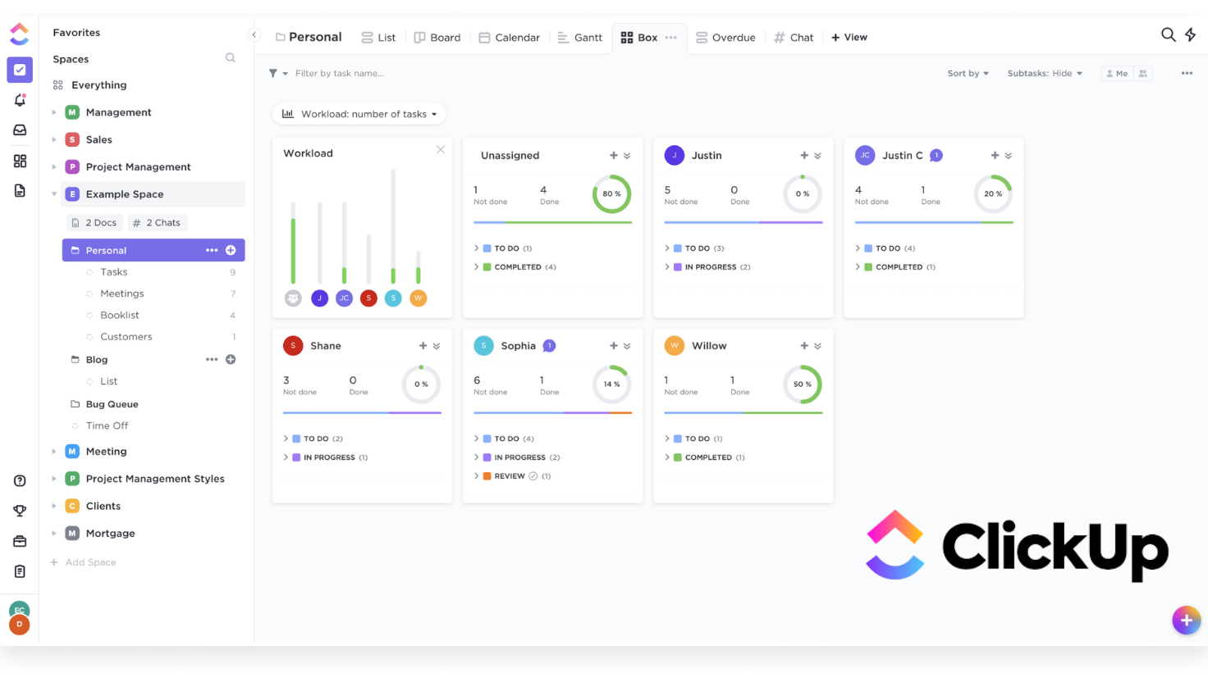Expand the Sales space

click(x=54, y=139)
